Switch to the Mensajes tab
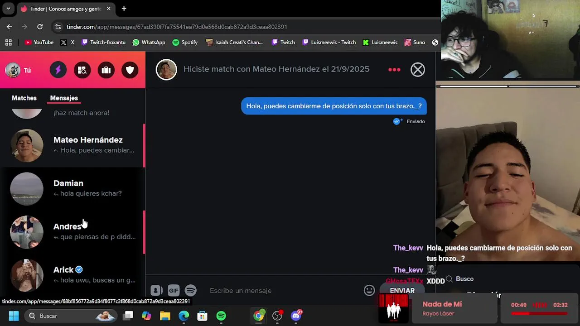 (x=64, y=98)
